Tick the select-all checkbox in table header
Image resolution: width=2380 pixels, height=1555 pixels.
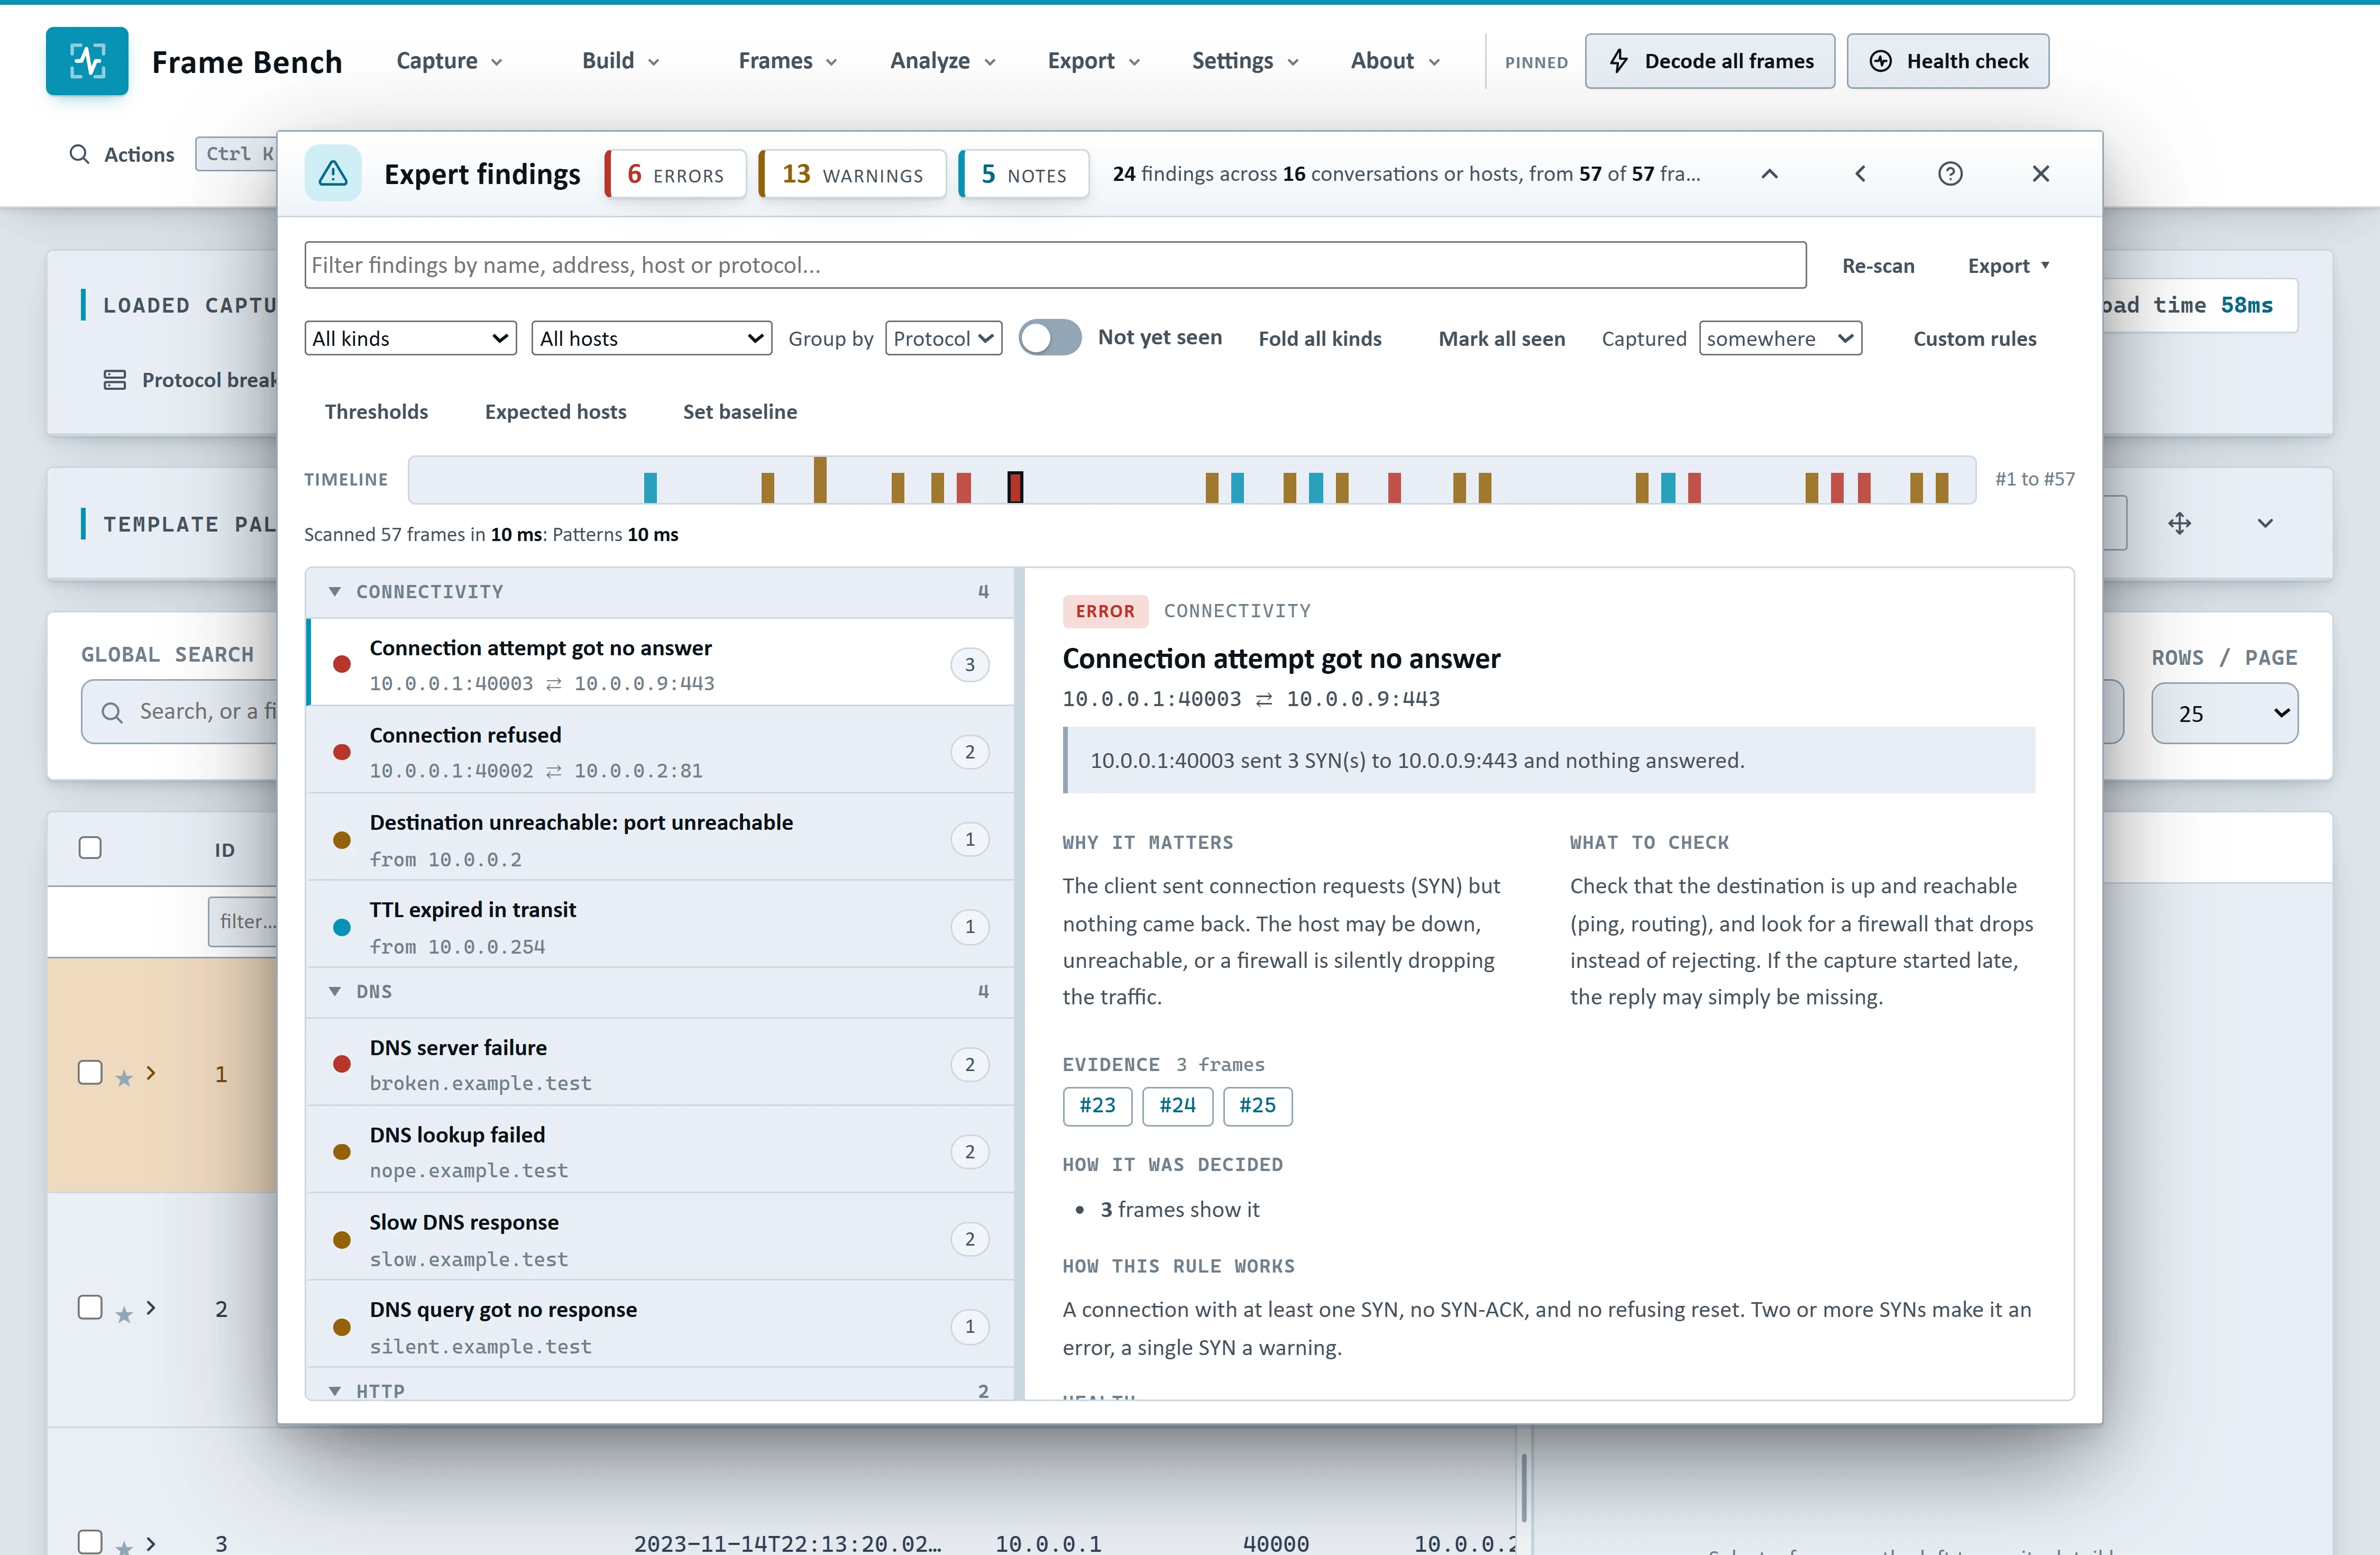pyautogui.click(x=90, y=848)
